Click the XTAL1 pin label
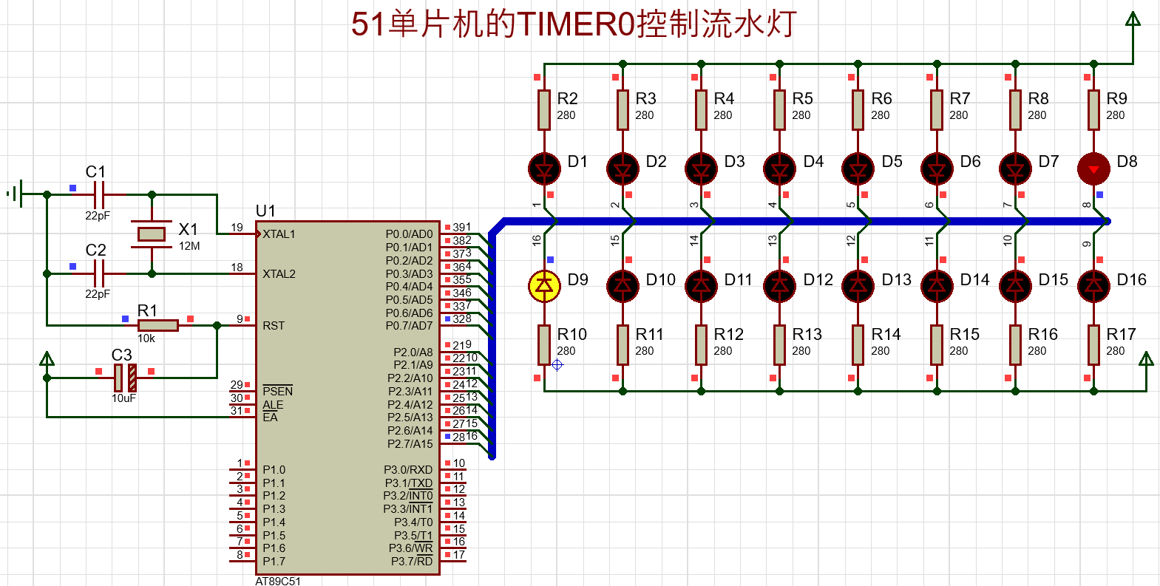The height and width of the screenshot is (586, 1160). (x=279, y=234)
